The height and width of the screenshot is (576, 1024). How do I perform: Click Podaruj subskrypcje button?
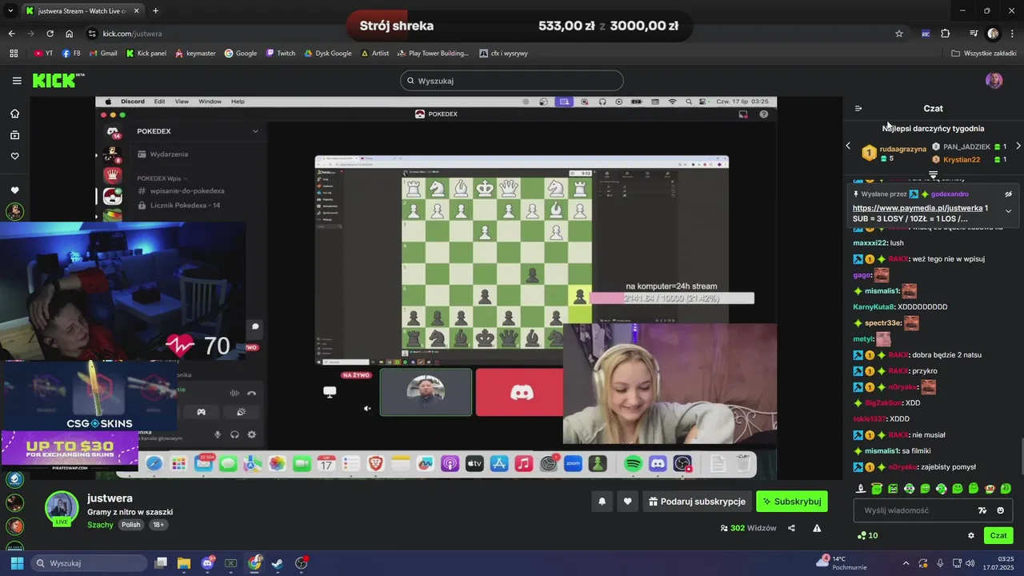pyautogui.click(x=697, y=502)
